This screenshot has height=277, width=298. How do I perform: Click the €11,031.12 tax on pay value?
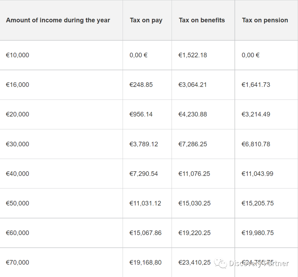tap(145, 203)
